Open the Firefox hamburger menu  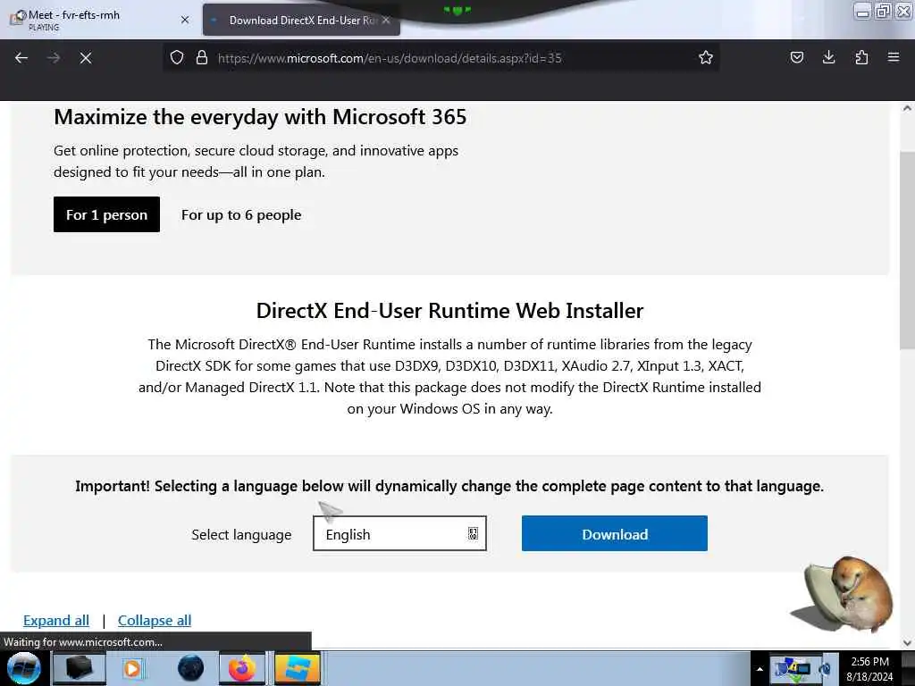coord(894,57)
